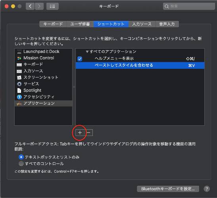
Task: Switch to the ユーザ辞書 tab
Action: pyautogui.click(x=80, y=24)
